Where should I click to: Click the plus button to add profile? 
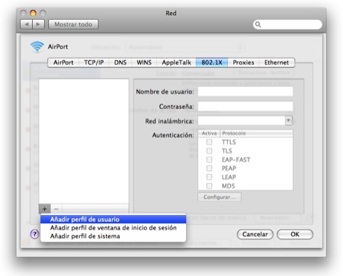click(45, 209)
